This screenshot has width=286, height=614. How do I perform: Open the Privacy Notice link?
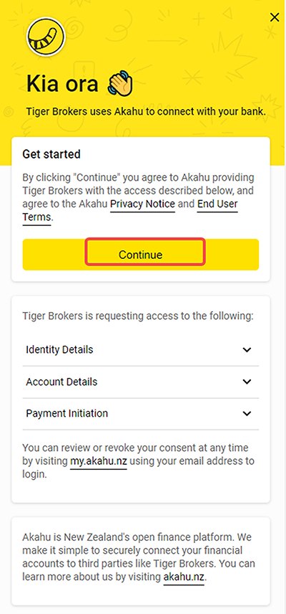click(142, 204)
